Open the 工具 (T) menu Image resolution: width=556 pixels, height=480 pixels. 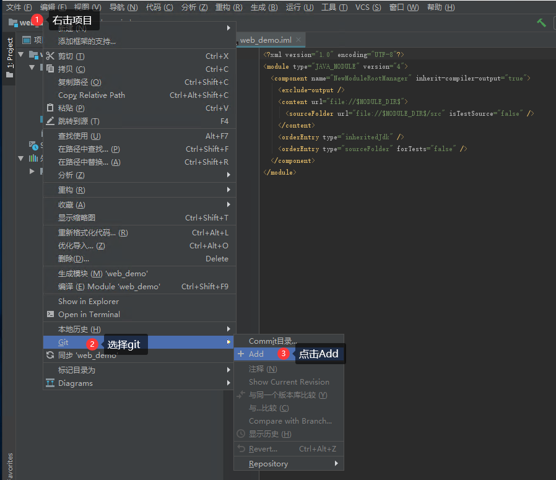334,7
